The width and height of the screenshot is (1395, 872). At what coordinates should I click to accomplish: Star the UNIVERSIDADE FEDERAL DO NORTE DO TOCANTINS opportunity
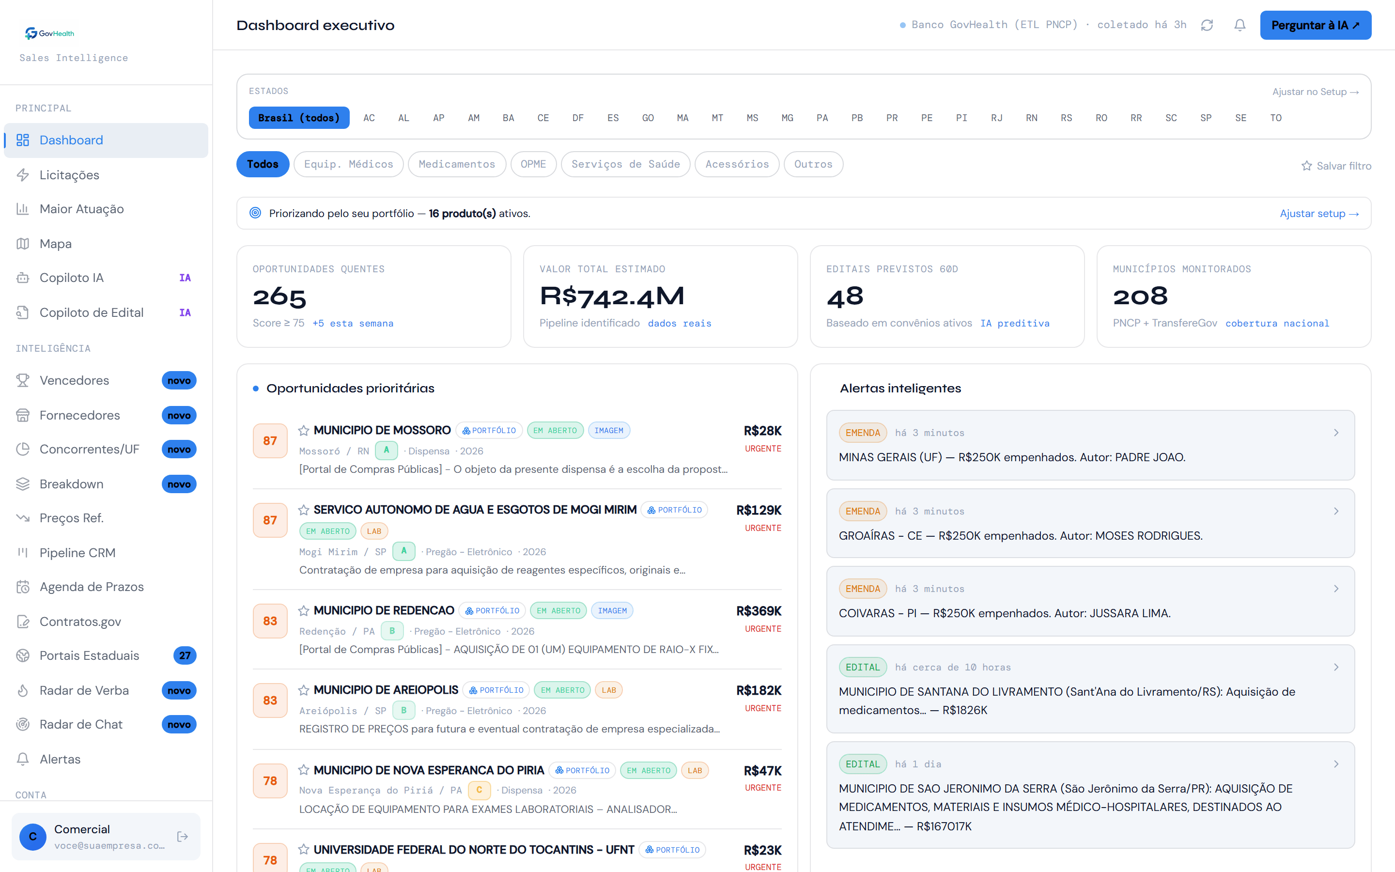tap(304, 849)
